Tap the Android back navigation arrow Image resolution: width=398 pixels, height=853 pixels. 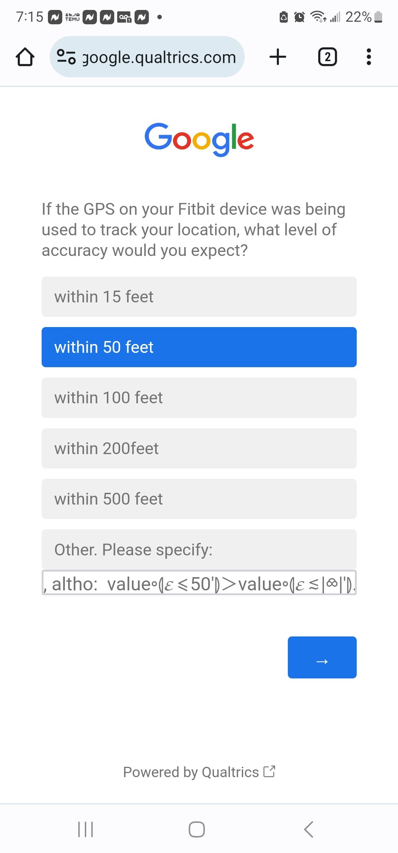click(309, 829)
